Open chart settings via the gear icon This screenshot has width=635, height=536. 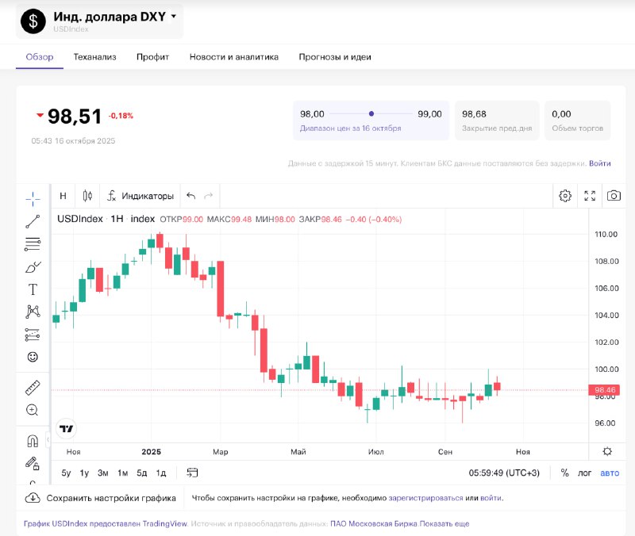click(565, 195)
